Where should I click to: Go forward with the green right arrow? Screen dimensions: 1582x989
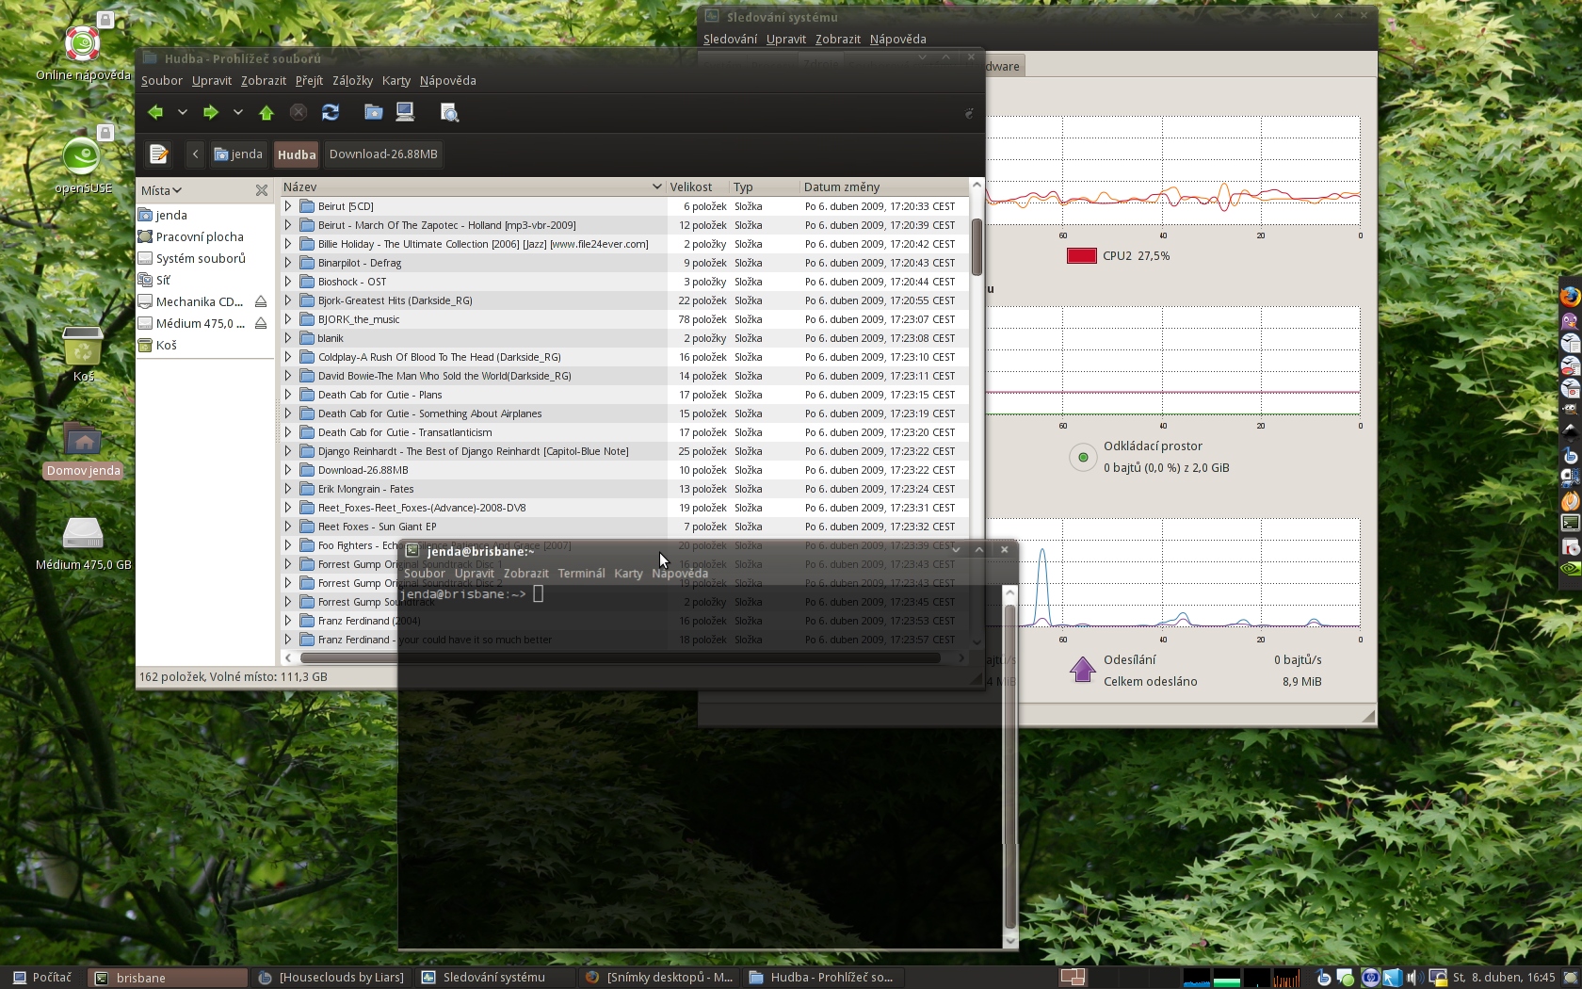pyautogui.click(x=211, y=112)
